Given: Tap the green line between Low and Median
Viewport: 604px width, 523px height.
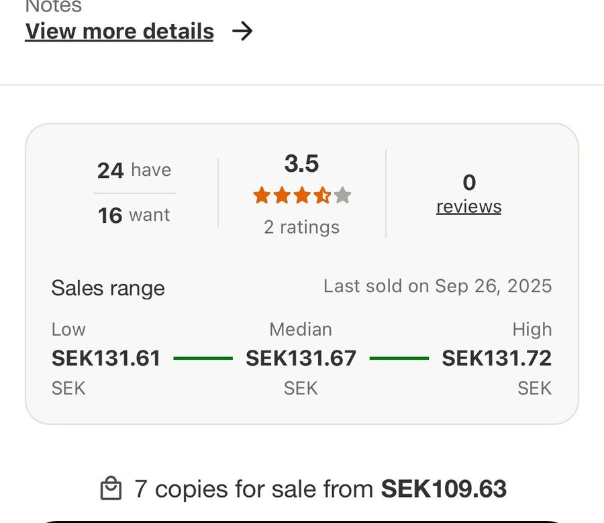Looking at the screenshot, I should (x=203, y=359).
